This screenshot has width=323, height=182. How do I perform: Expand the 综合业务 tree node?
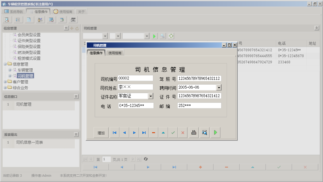click(x=5, y=88)
